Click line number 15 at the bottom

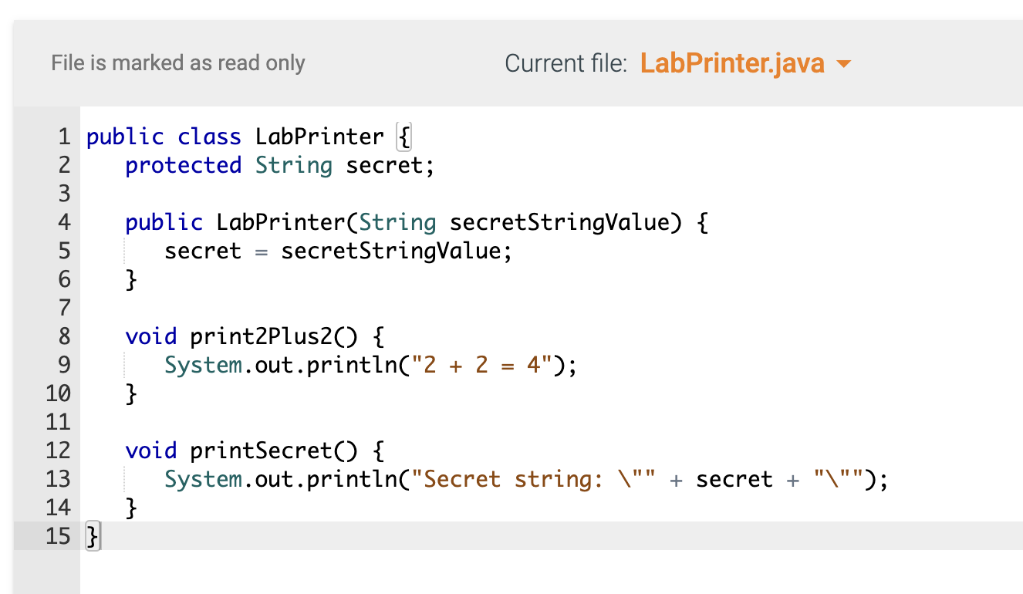(58, 536)
